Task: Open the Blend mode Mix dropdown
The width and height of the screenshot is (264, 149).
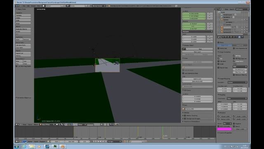Action: tap(227, 124)
